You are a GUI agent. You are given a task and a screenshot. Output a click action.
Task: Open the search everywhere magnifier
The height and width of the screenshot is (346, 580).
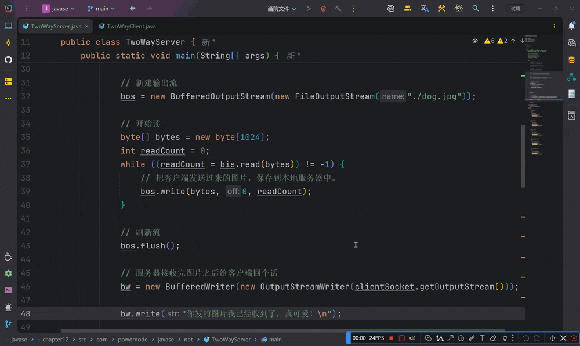(476, 9)
